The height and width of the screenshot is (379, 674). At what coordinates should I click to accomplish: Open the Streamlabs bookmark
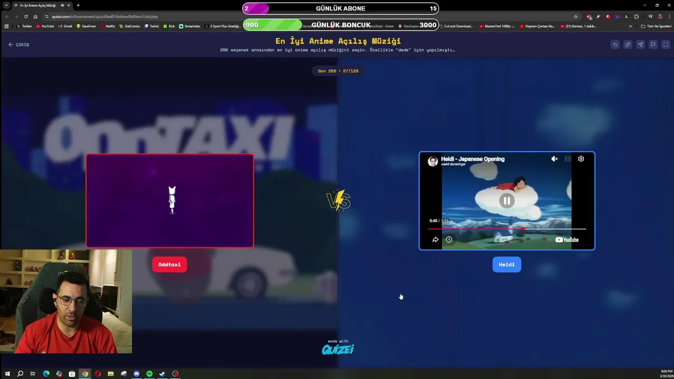point(190,26)
